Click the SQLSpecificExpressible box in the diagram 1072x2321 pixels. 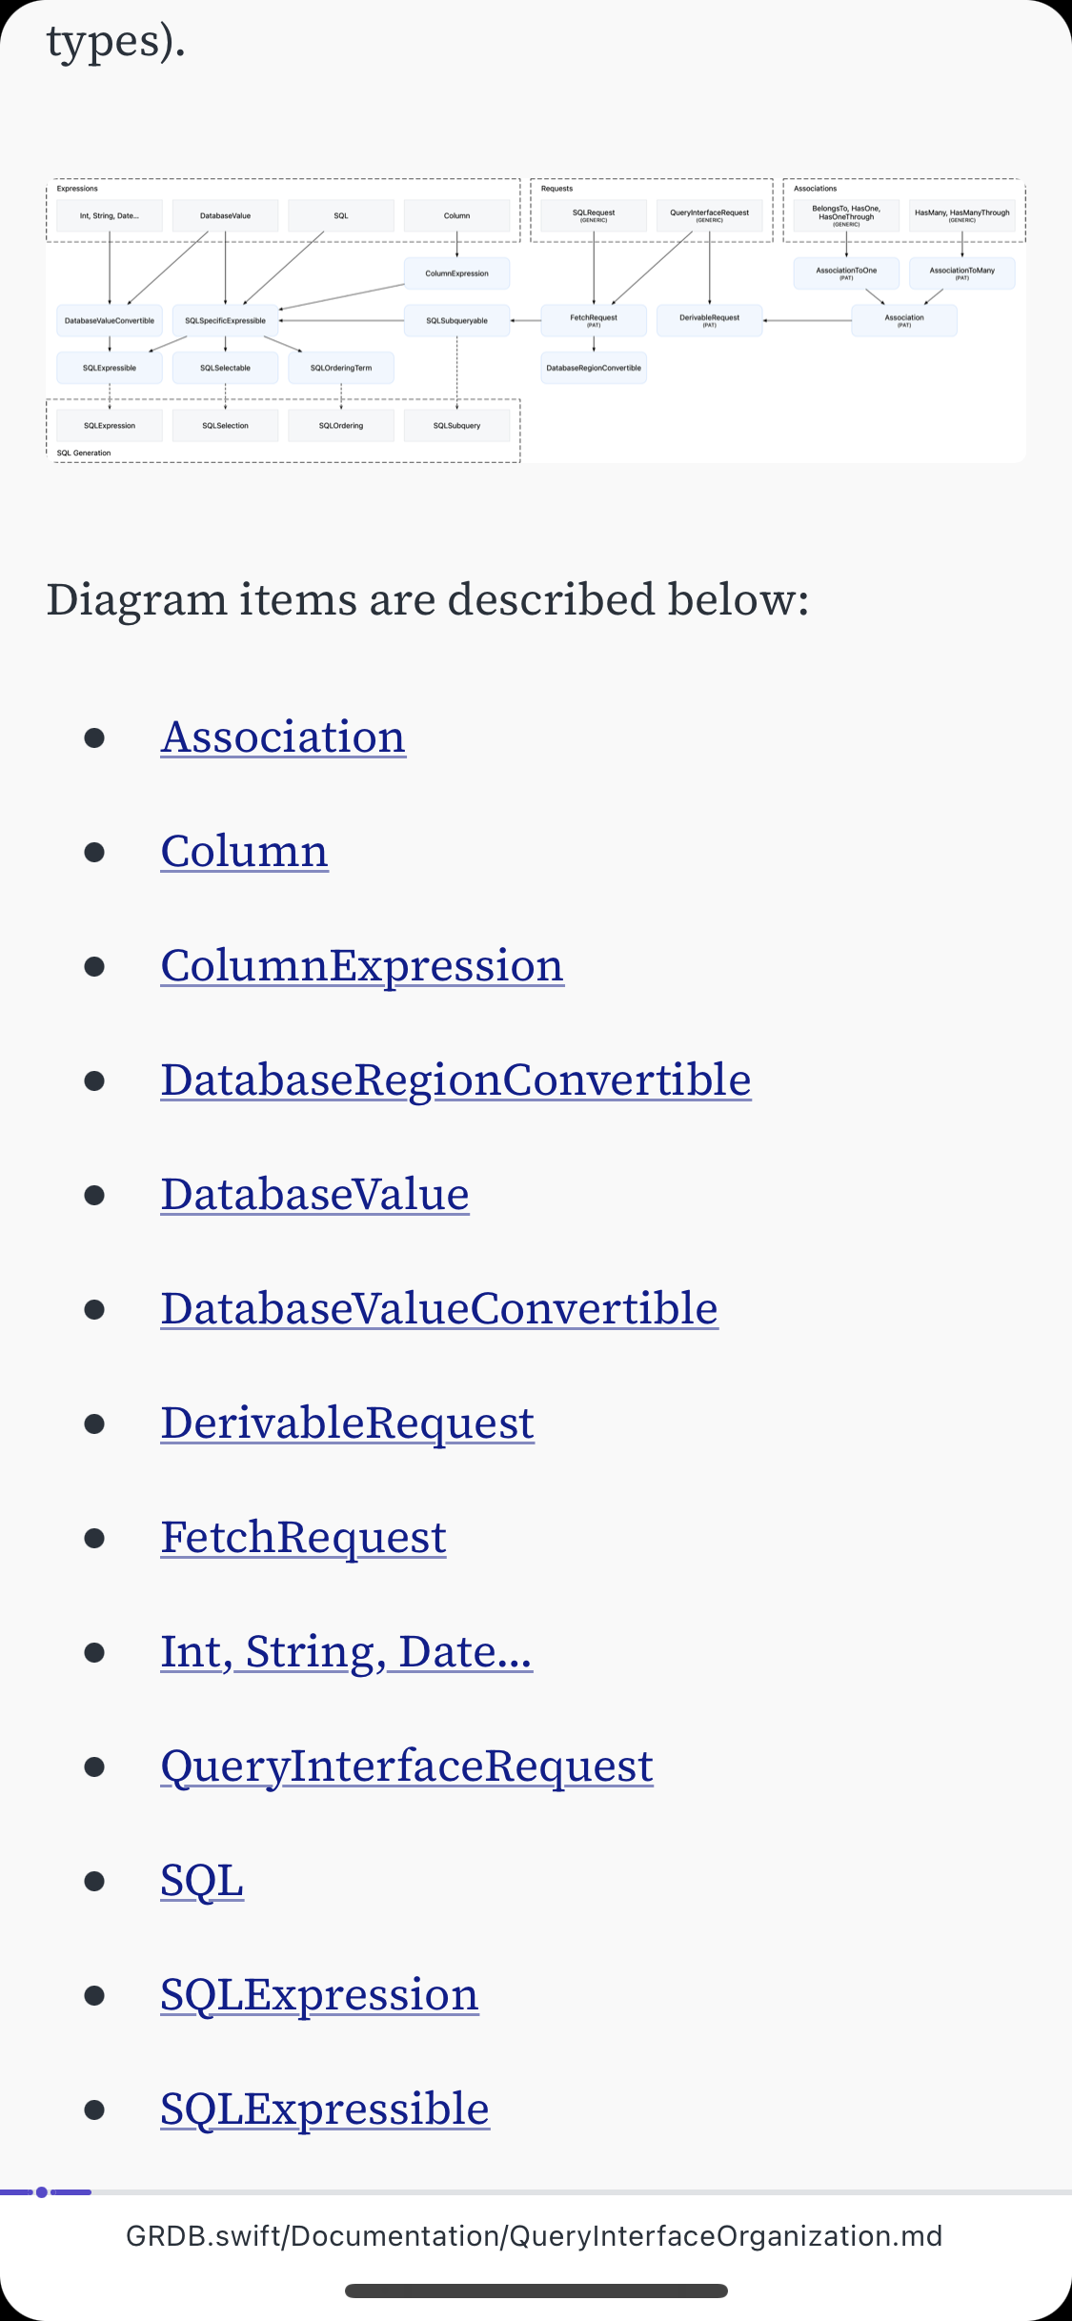point(225,321)
